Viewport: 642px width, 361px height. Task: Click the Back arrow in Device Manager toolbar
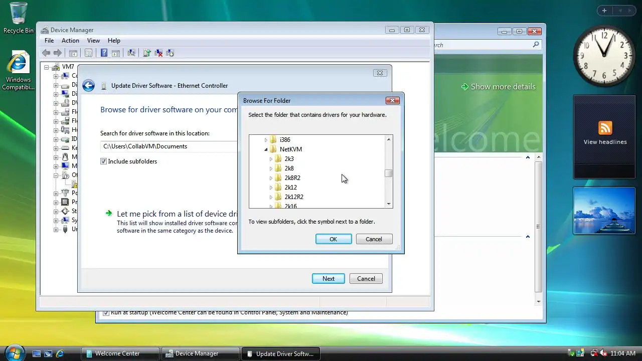(x=46, y=53)
